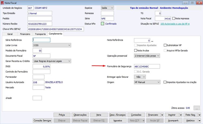The image size is (203, 124).
Task: Select the Complemento tab
Action: point(55,34)
